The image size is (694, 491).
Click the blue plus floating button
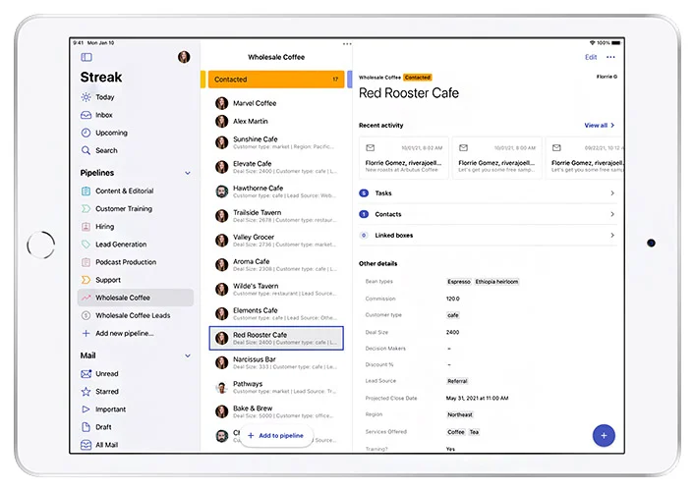[x=604, y=436]
